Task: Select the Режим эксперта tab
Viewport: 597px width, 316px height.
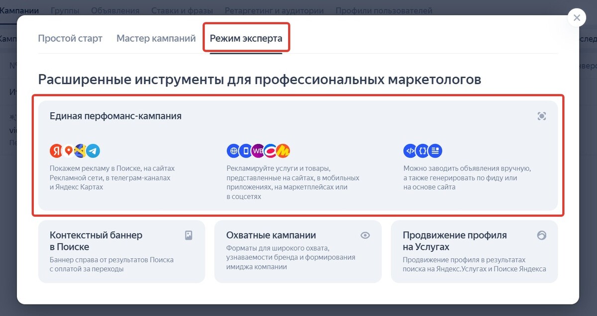Action: [x=246, y=38]
